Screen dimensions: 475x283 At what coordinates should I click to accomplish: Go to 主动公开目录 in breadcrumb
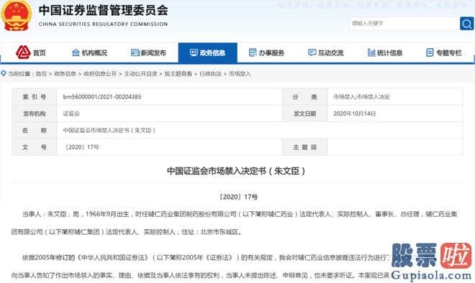pyautogui.click(x=140, y=74)
